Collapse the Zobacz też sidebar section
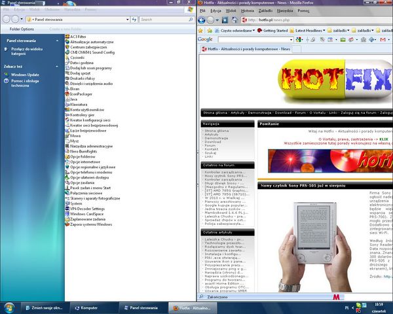This screenshot has width=393, height=314. point(58,67)
